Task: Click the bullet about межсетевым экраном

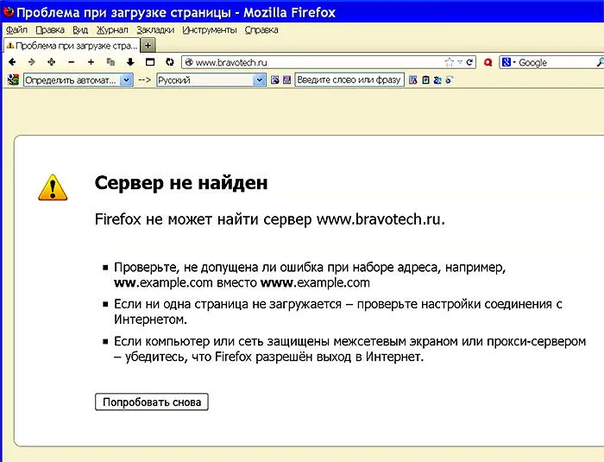Action: [349, 349]
